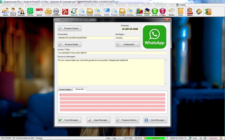The height and width of the screenshot is (140, 225).
Task: Click the Enviar Mensagem button
Action: [69, 120]
